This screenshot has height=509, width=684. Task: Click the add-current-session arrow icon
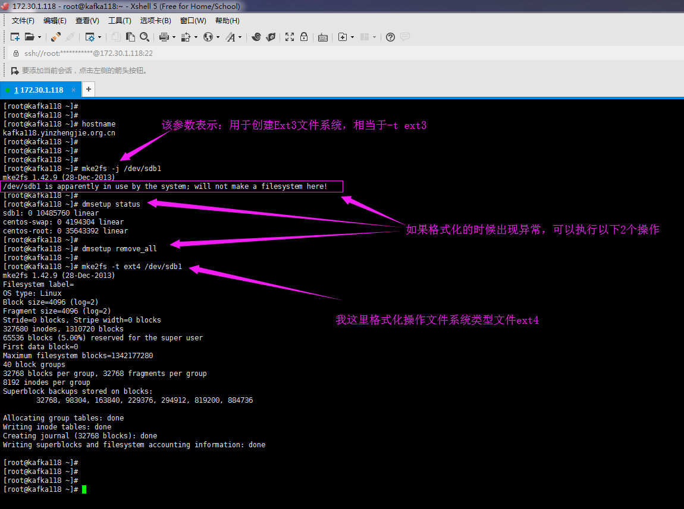coord(15,71)
